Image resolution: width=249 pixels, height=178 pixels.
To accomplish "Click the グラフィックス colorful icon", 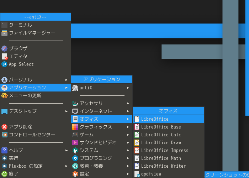I will coord(75,127).
